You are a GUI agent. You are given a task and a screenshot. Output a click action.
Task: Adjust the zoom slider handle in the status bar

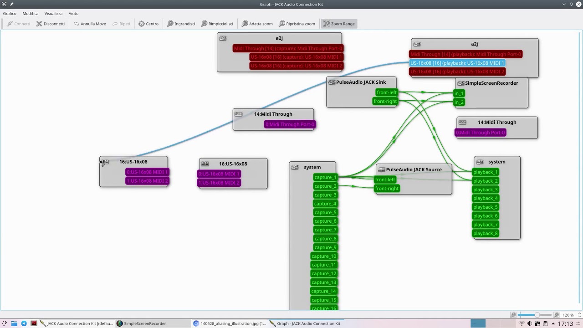point(537,315)
